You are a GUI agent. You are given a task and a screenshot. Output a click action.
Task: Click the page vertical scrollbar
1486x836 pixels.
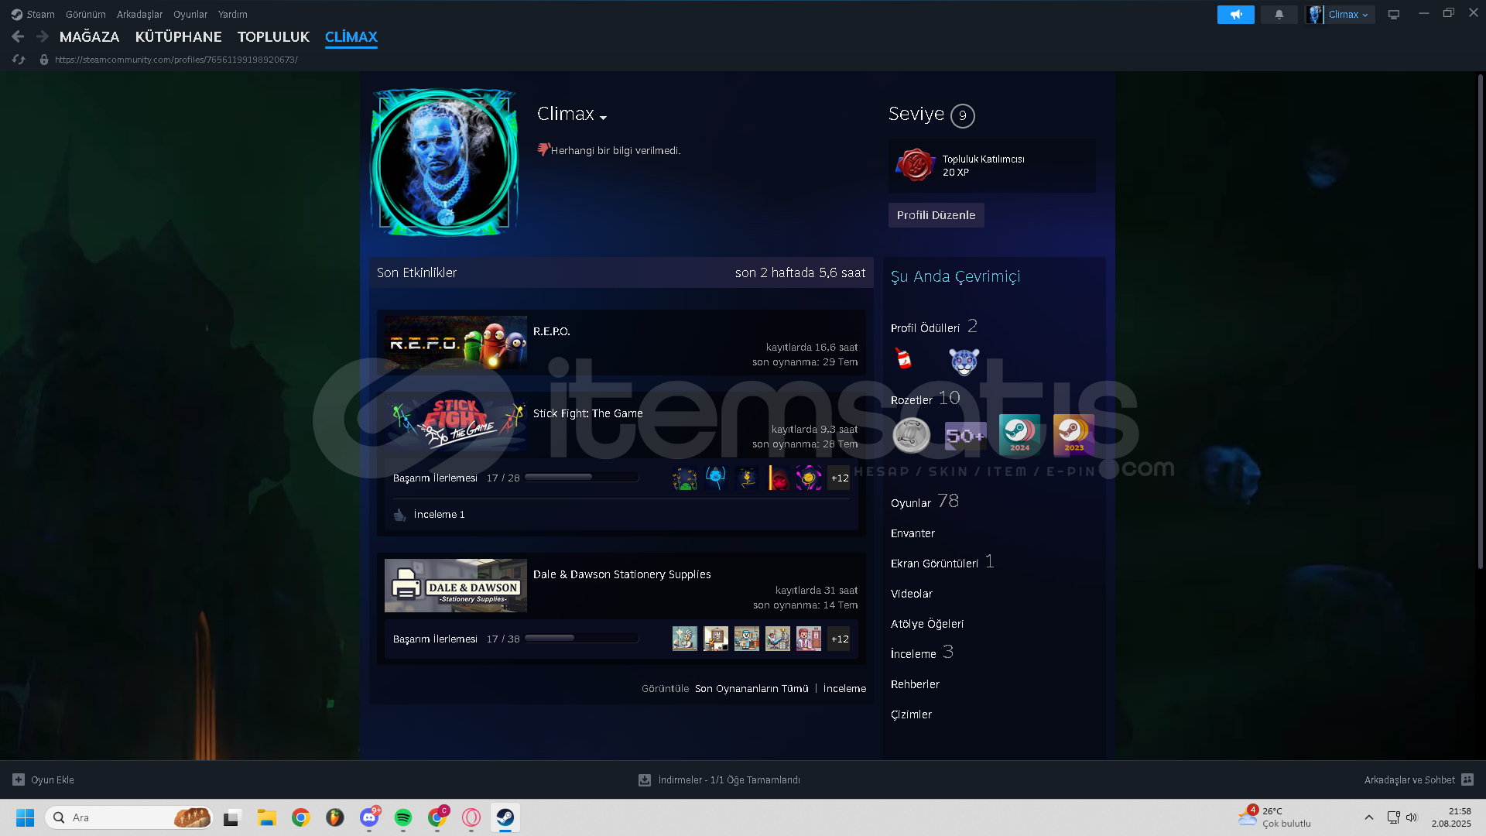pos(1481,321)
